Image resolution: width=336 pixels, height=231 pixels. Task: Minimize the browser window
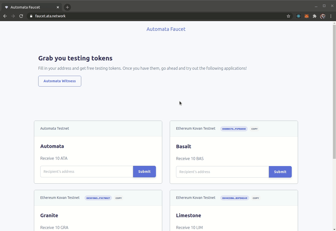pos(316,6)
